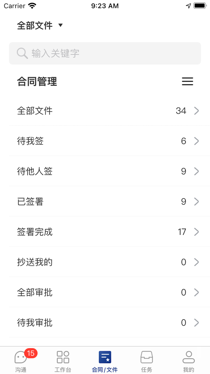The height and width of the screenshot is (374, 210).
Task: Click the hamburger menu beside 合同管理
Action: [x=187, y=81]
